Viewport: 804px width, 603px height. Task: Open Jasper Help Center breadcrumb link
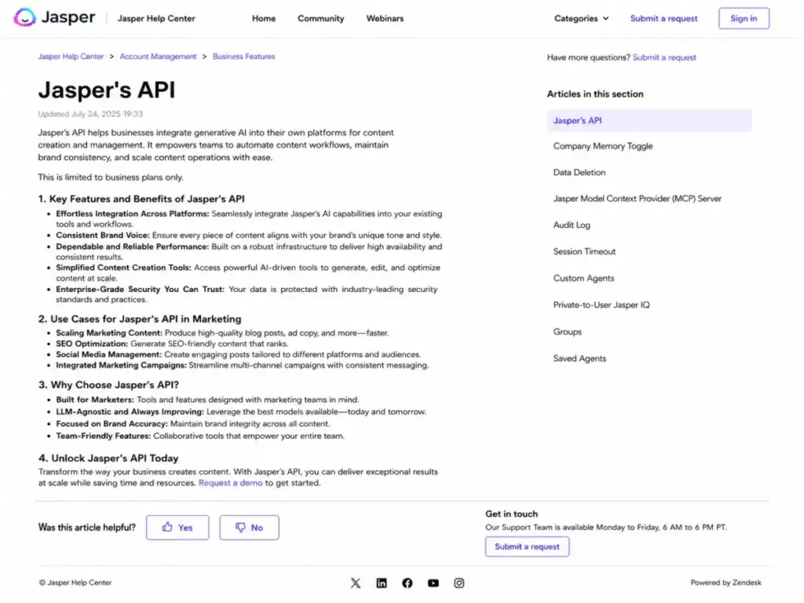pyautogui.click(x=71, y=57)
